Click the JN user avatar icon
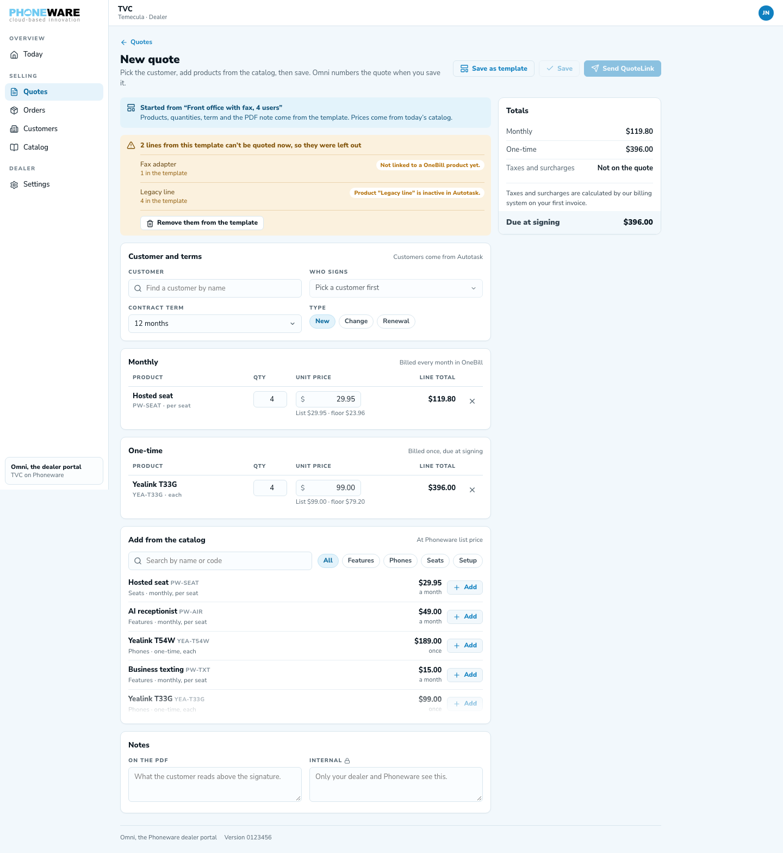This screenshot has height=853, width=783. tap(766, 13)
